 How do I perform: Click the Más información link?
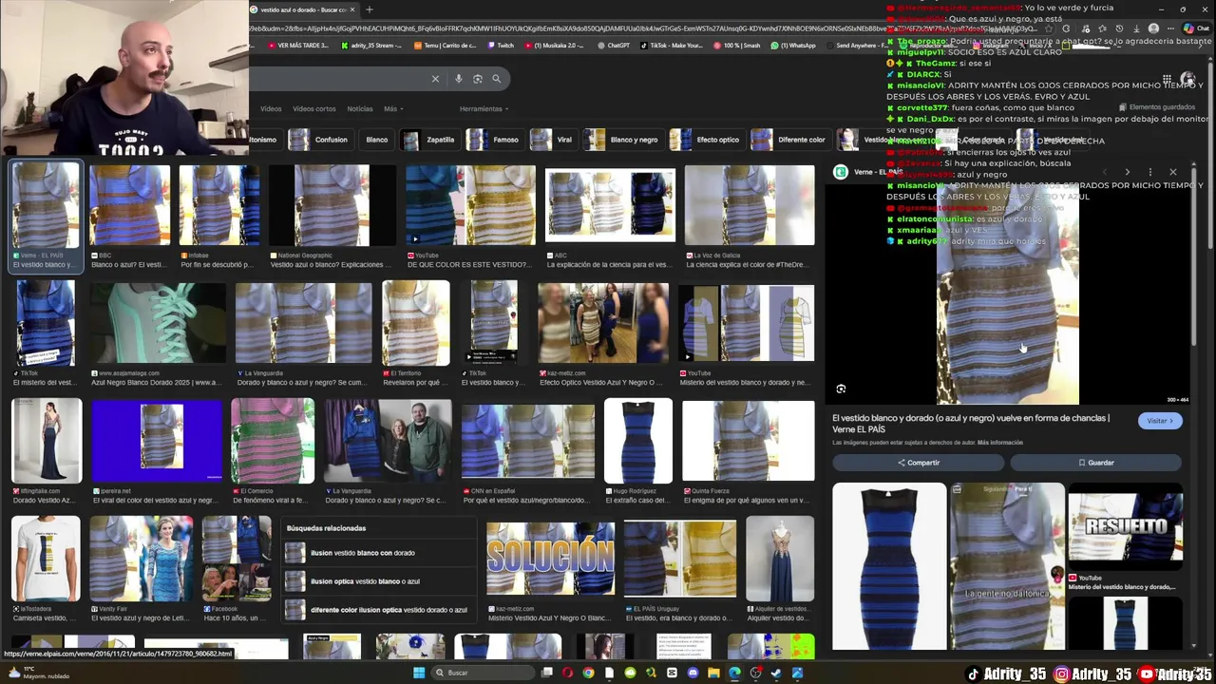[1000, 443]
